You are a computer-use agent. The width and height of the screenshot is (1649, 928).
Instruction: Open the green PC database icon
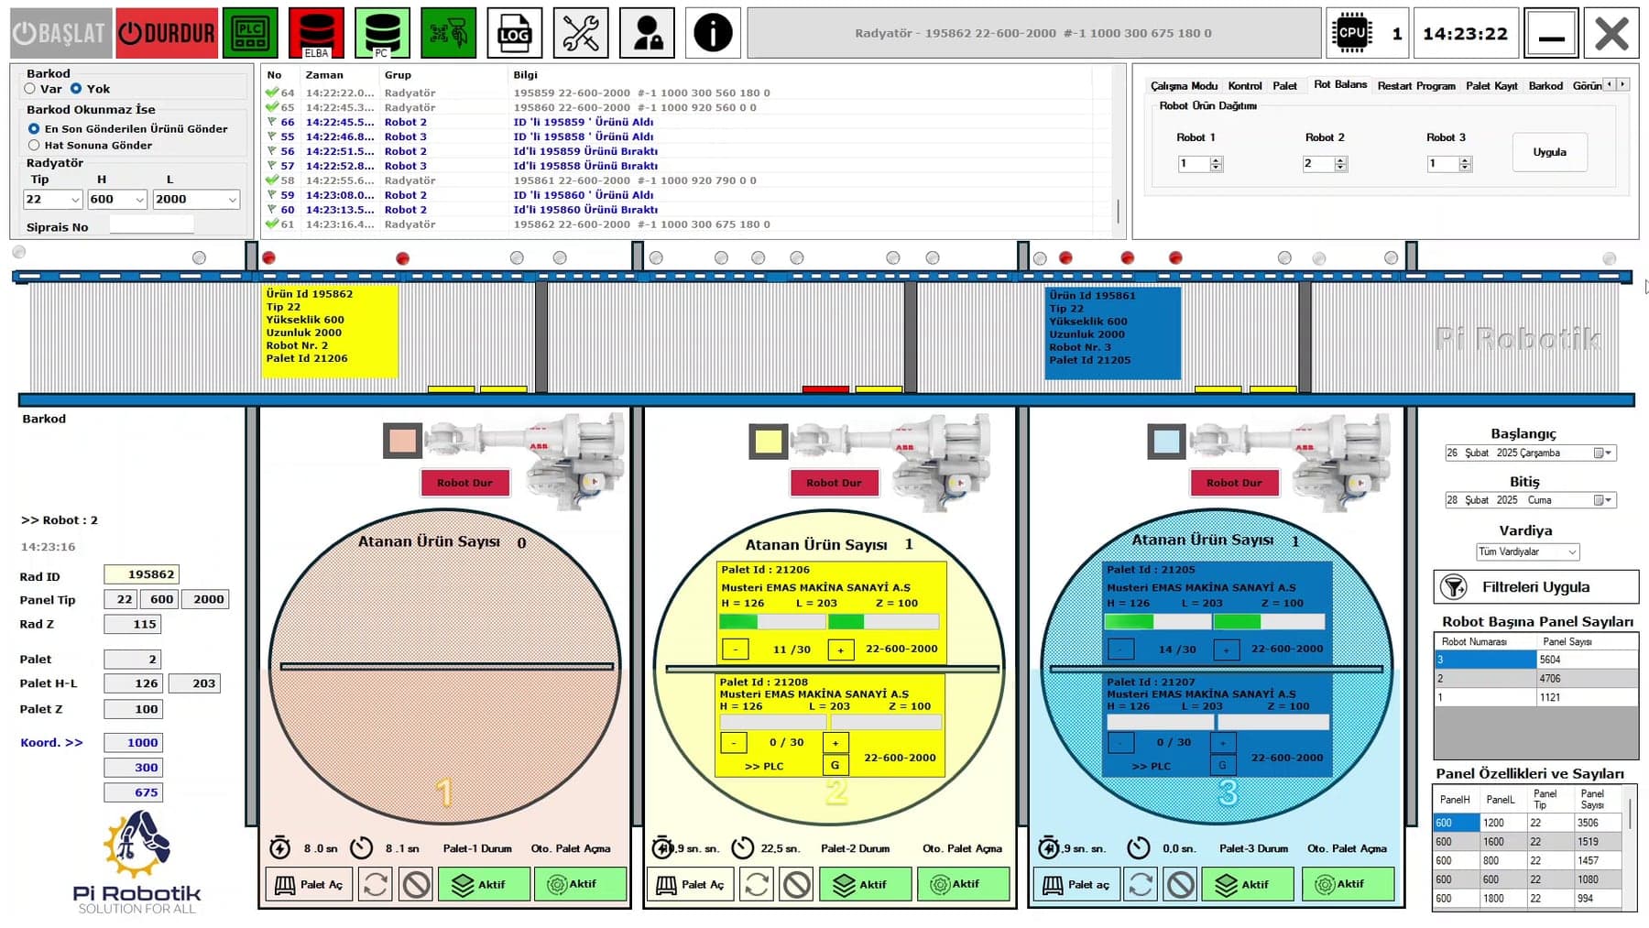tap(382, 33)
